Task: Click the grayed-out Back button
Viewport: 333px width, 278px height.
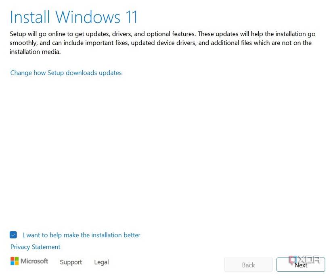Action: (248, 265)
